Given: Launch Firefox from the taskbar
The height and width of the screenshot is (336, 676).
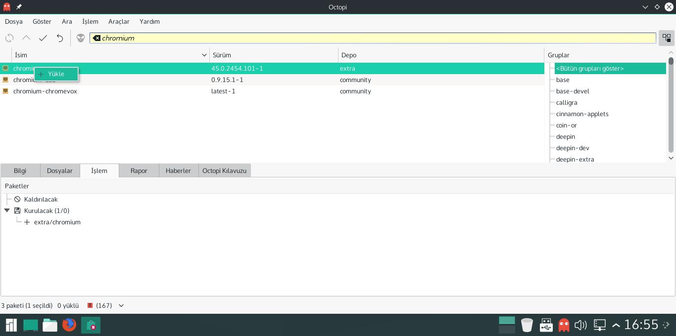Looking at the screenshot, I should [x=69, y=325].
